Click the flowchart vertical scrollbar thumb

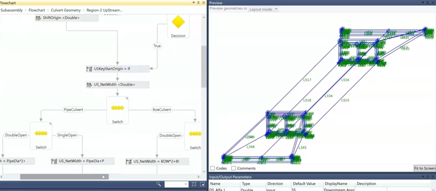[204, 67]
